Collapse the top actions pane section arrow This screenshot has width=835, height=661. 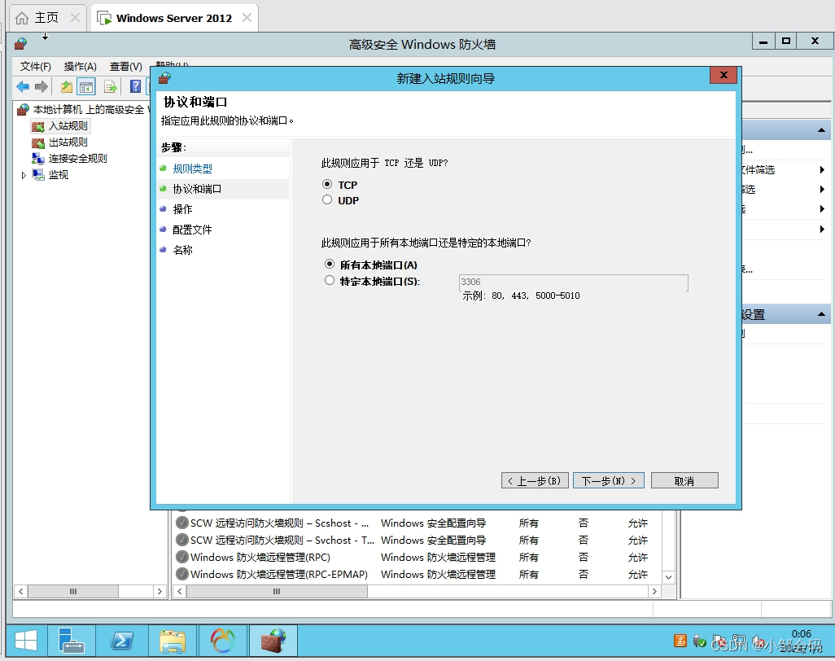(x=821, y=130)
